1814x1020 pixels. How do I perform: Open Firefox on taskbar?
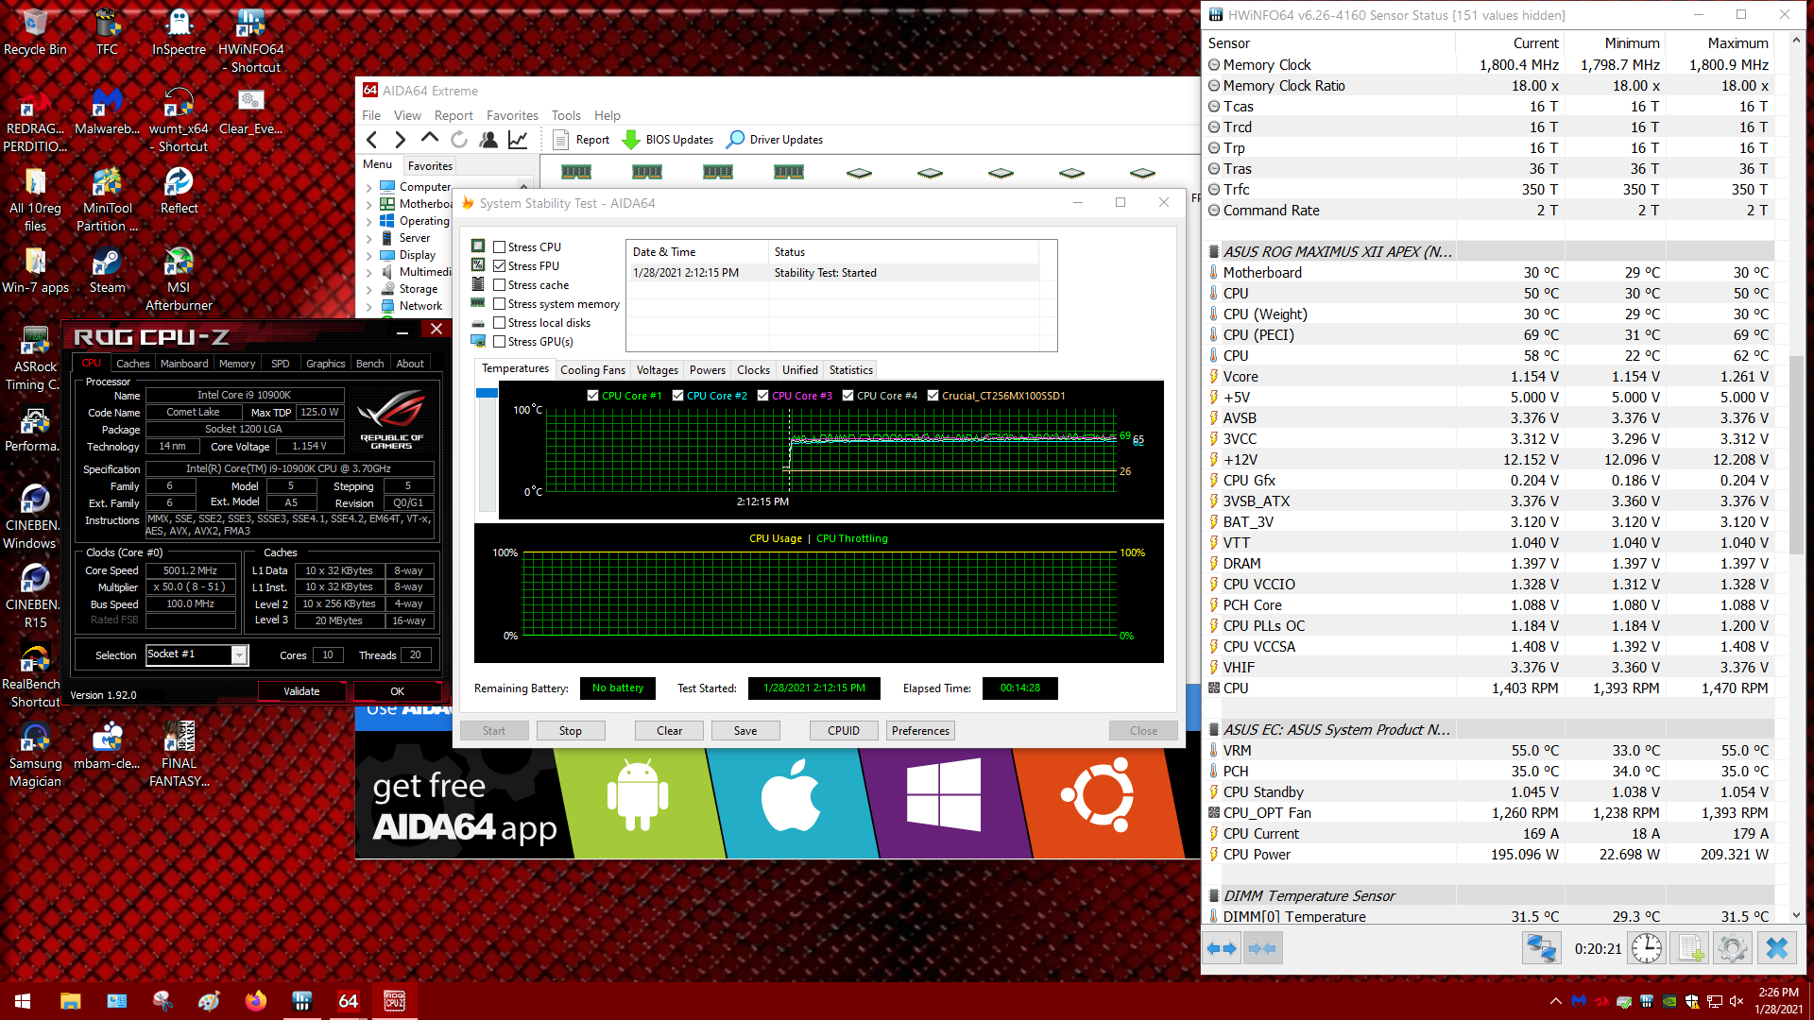255,1001
